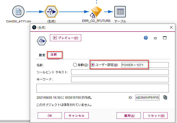This screenshot has height=123, width=177.
Task: Choose the ユーザー設定(M) radio button
Action: click(x=93, y=65)
